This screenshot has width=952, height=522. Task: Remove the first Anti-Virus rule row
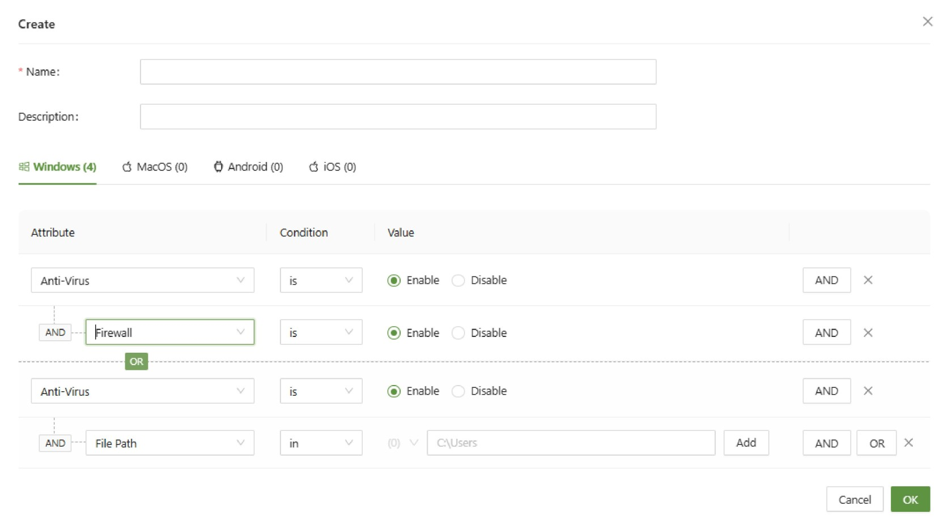(x=868, y=280)
